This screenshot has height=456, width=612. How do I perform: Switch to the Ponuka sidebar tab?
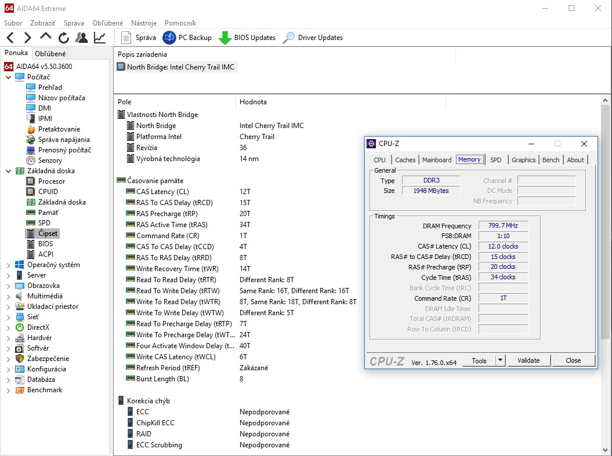(x=16, y=53)
